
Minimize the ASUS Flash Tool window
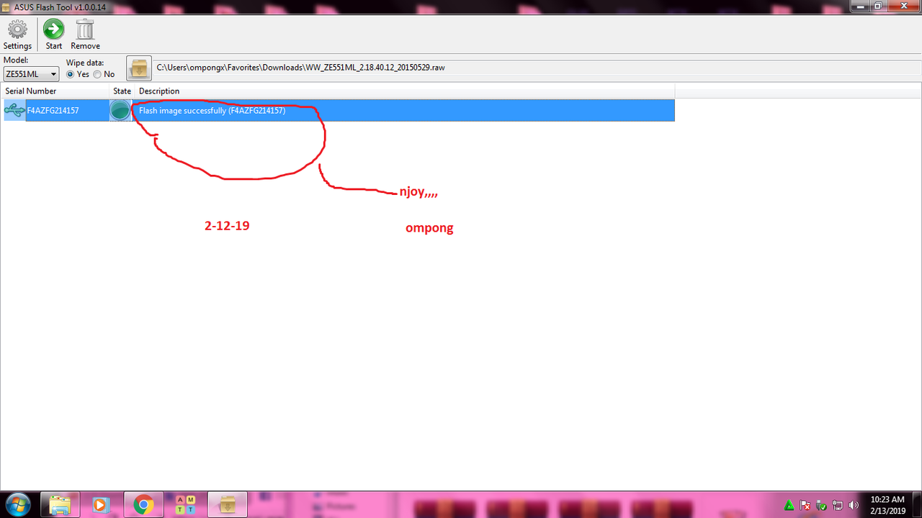pos(861,6)
